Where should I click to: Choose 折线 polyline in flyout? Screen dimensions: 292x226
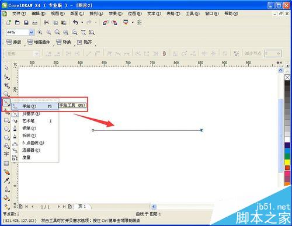[35, 135]
